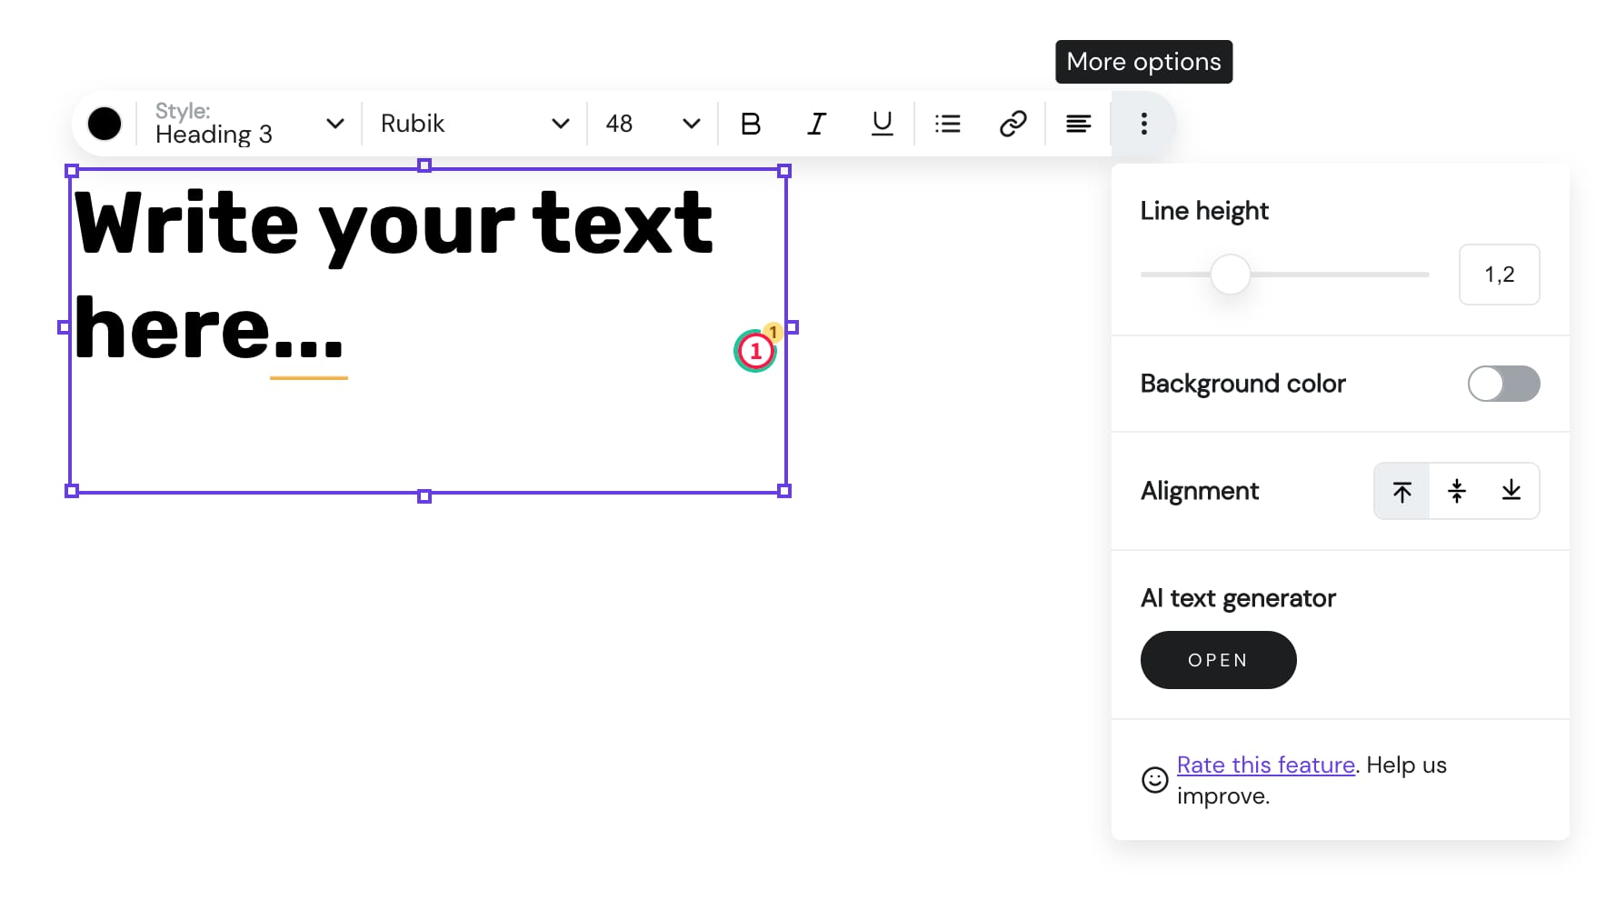
Task: Apply italic formatting to text
Action: 816,124
